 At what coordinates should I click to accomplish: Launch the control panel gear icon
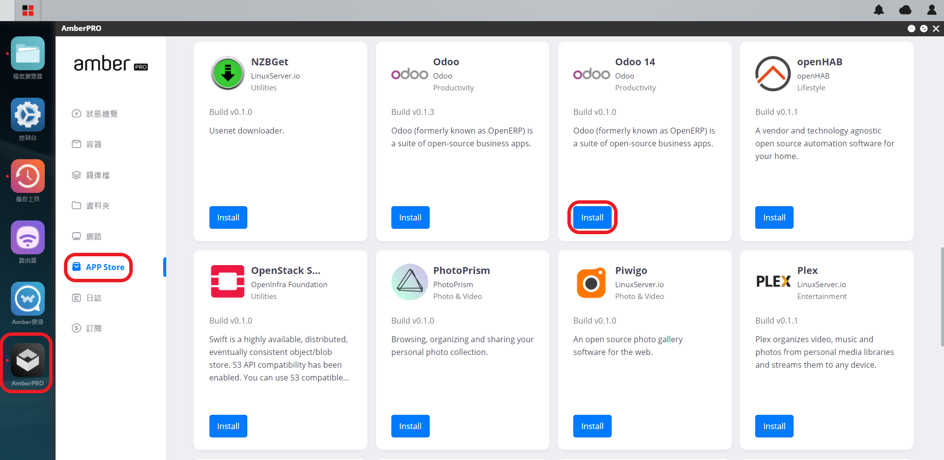[28, 114]
